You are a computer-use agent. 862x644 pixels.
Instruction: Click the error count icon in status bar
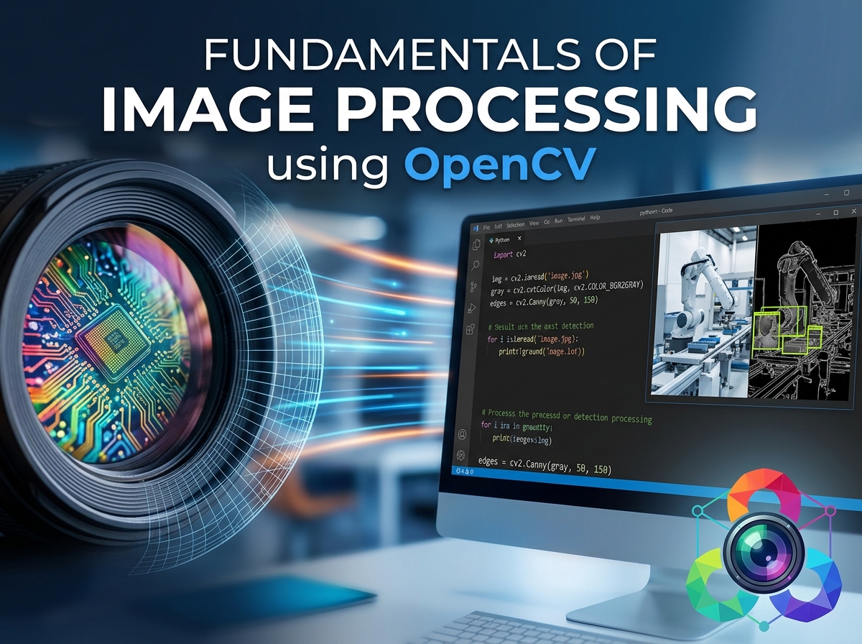pos(458,471)
